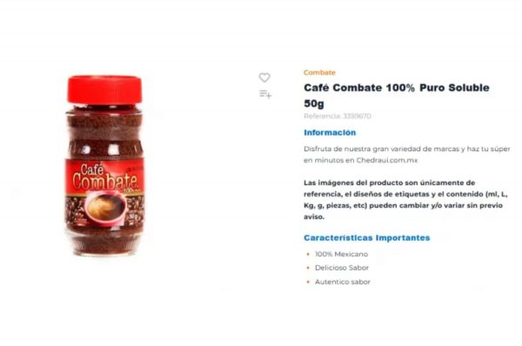Select the Delicioso Sabor feature item
Screen dimensions: 522x346
click(342, 268)
